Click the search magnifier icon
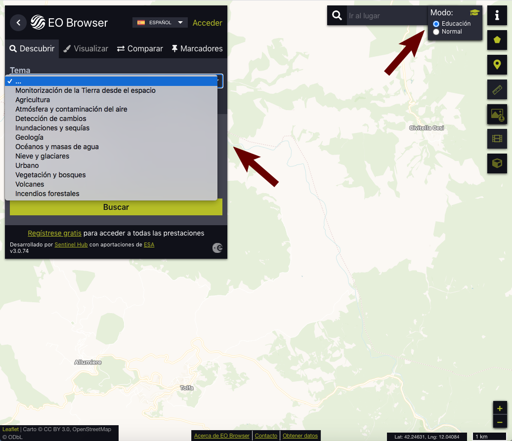The width and height of the screenshot is (512, 441). [337, 16]
